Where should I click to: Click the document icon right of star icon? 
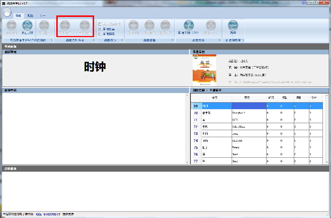pos(149,25)
